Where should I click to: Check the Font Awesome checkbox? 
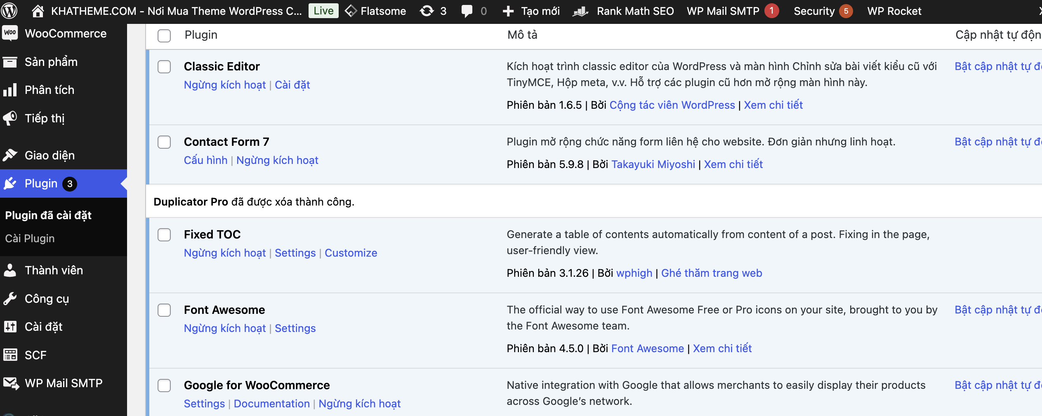pyautogui.click(x=164, y=310)
